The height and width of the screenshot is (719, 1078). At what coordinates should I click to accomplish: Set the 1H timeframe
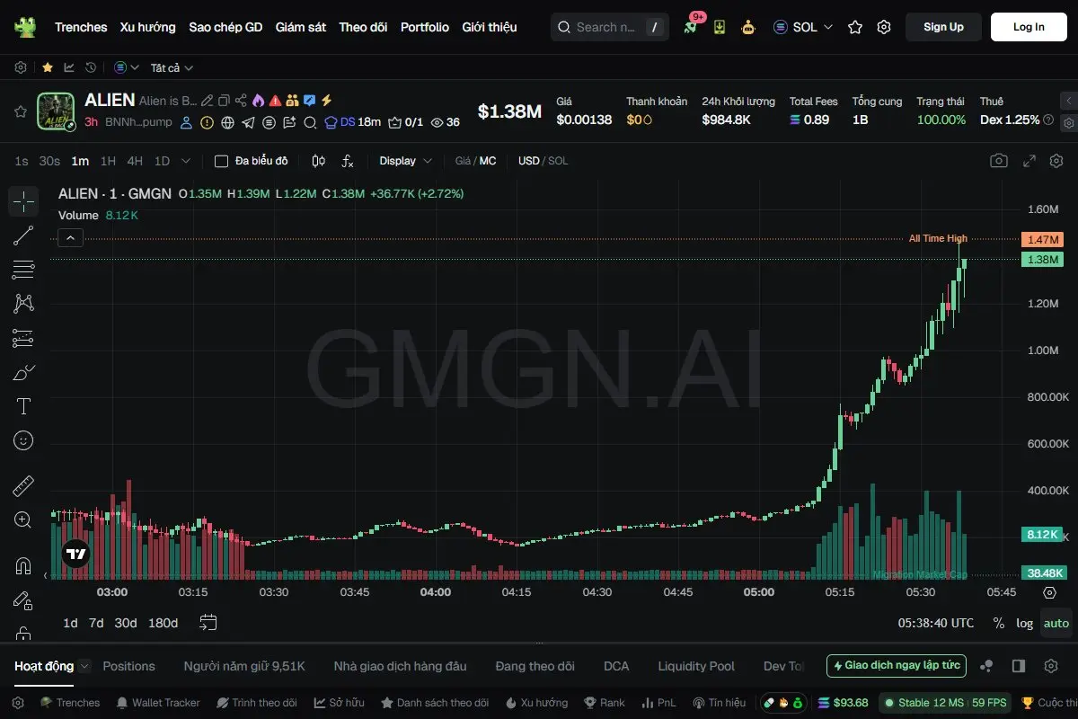point(108,161)
